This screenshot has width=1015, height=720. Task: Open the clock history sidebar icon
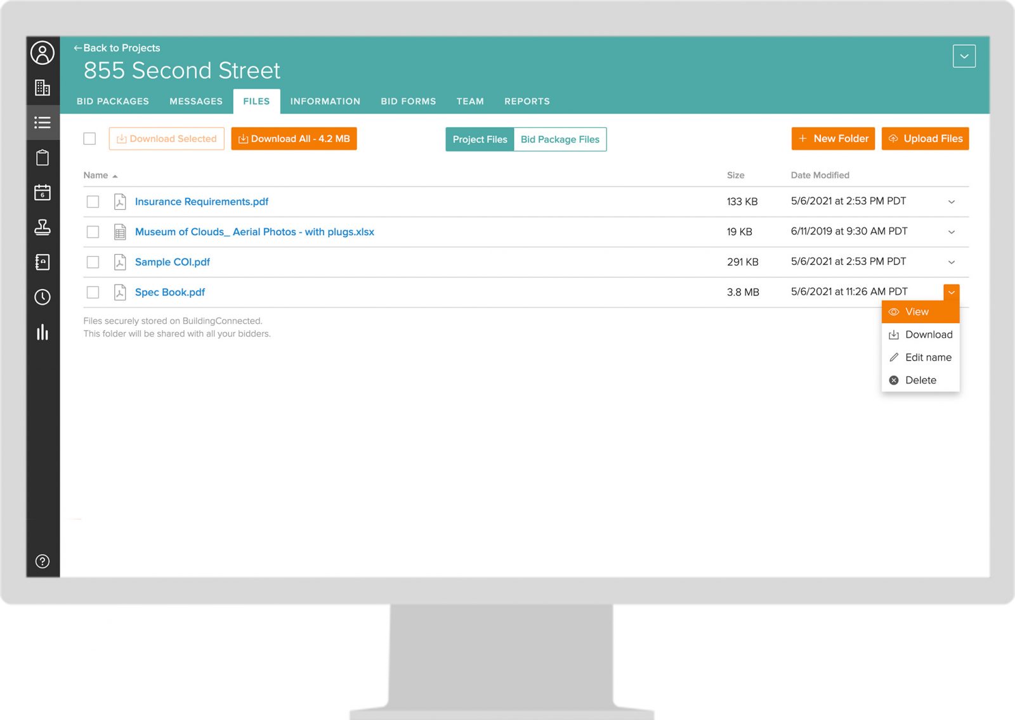pos(43,297)
